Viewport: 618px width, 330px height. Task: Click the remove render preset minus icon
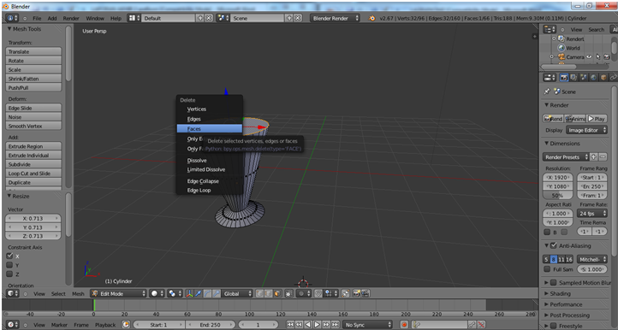[x=603, y=156]
